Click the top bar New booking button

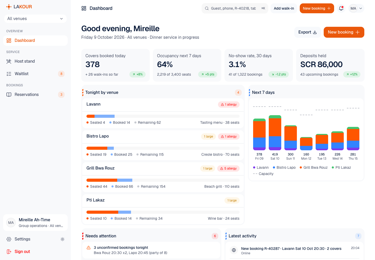point(317,8)
